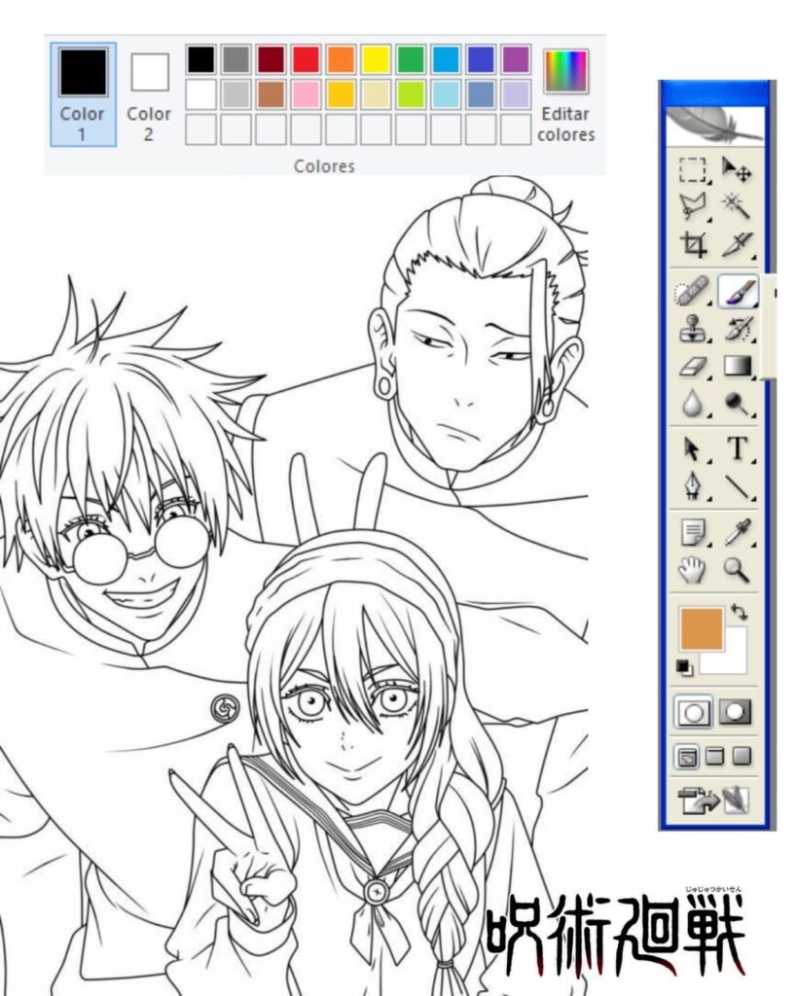
Task: Pick the dark gray palette swatch
Action: point(235,59)
